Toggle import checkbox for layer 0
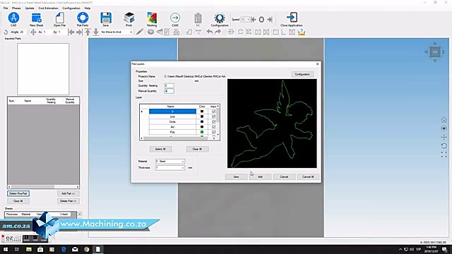Screen dimensions: 452x254 pos(213,111)
